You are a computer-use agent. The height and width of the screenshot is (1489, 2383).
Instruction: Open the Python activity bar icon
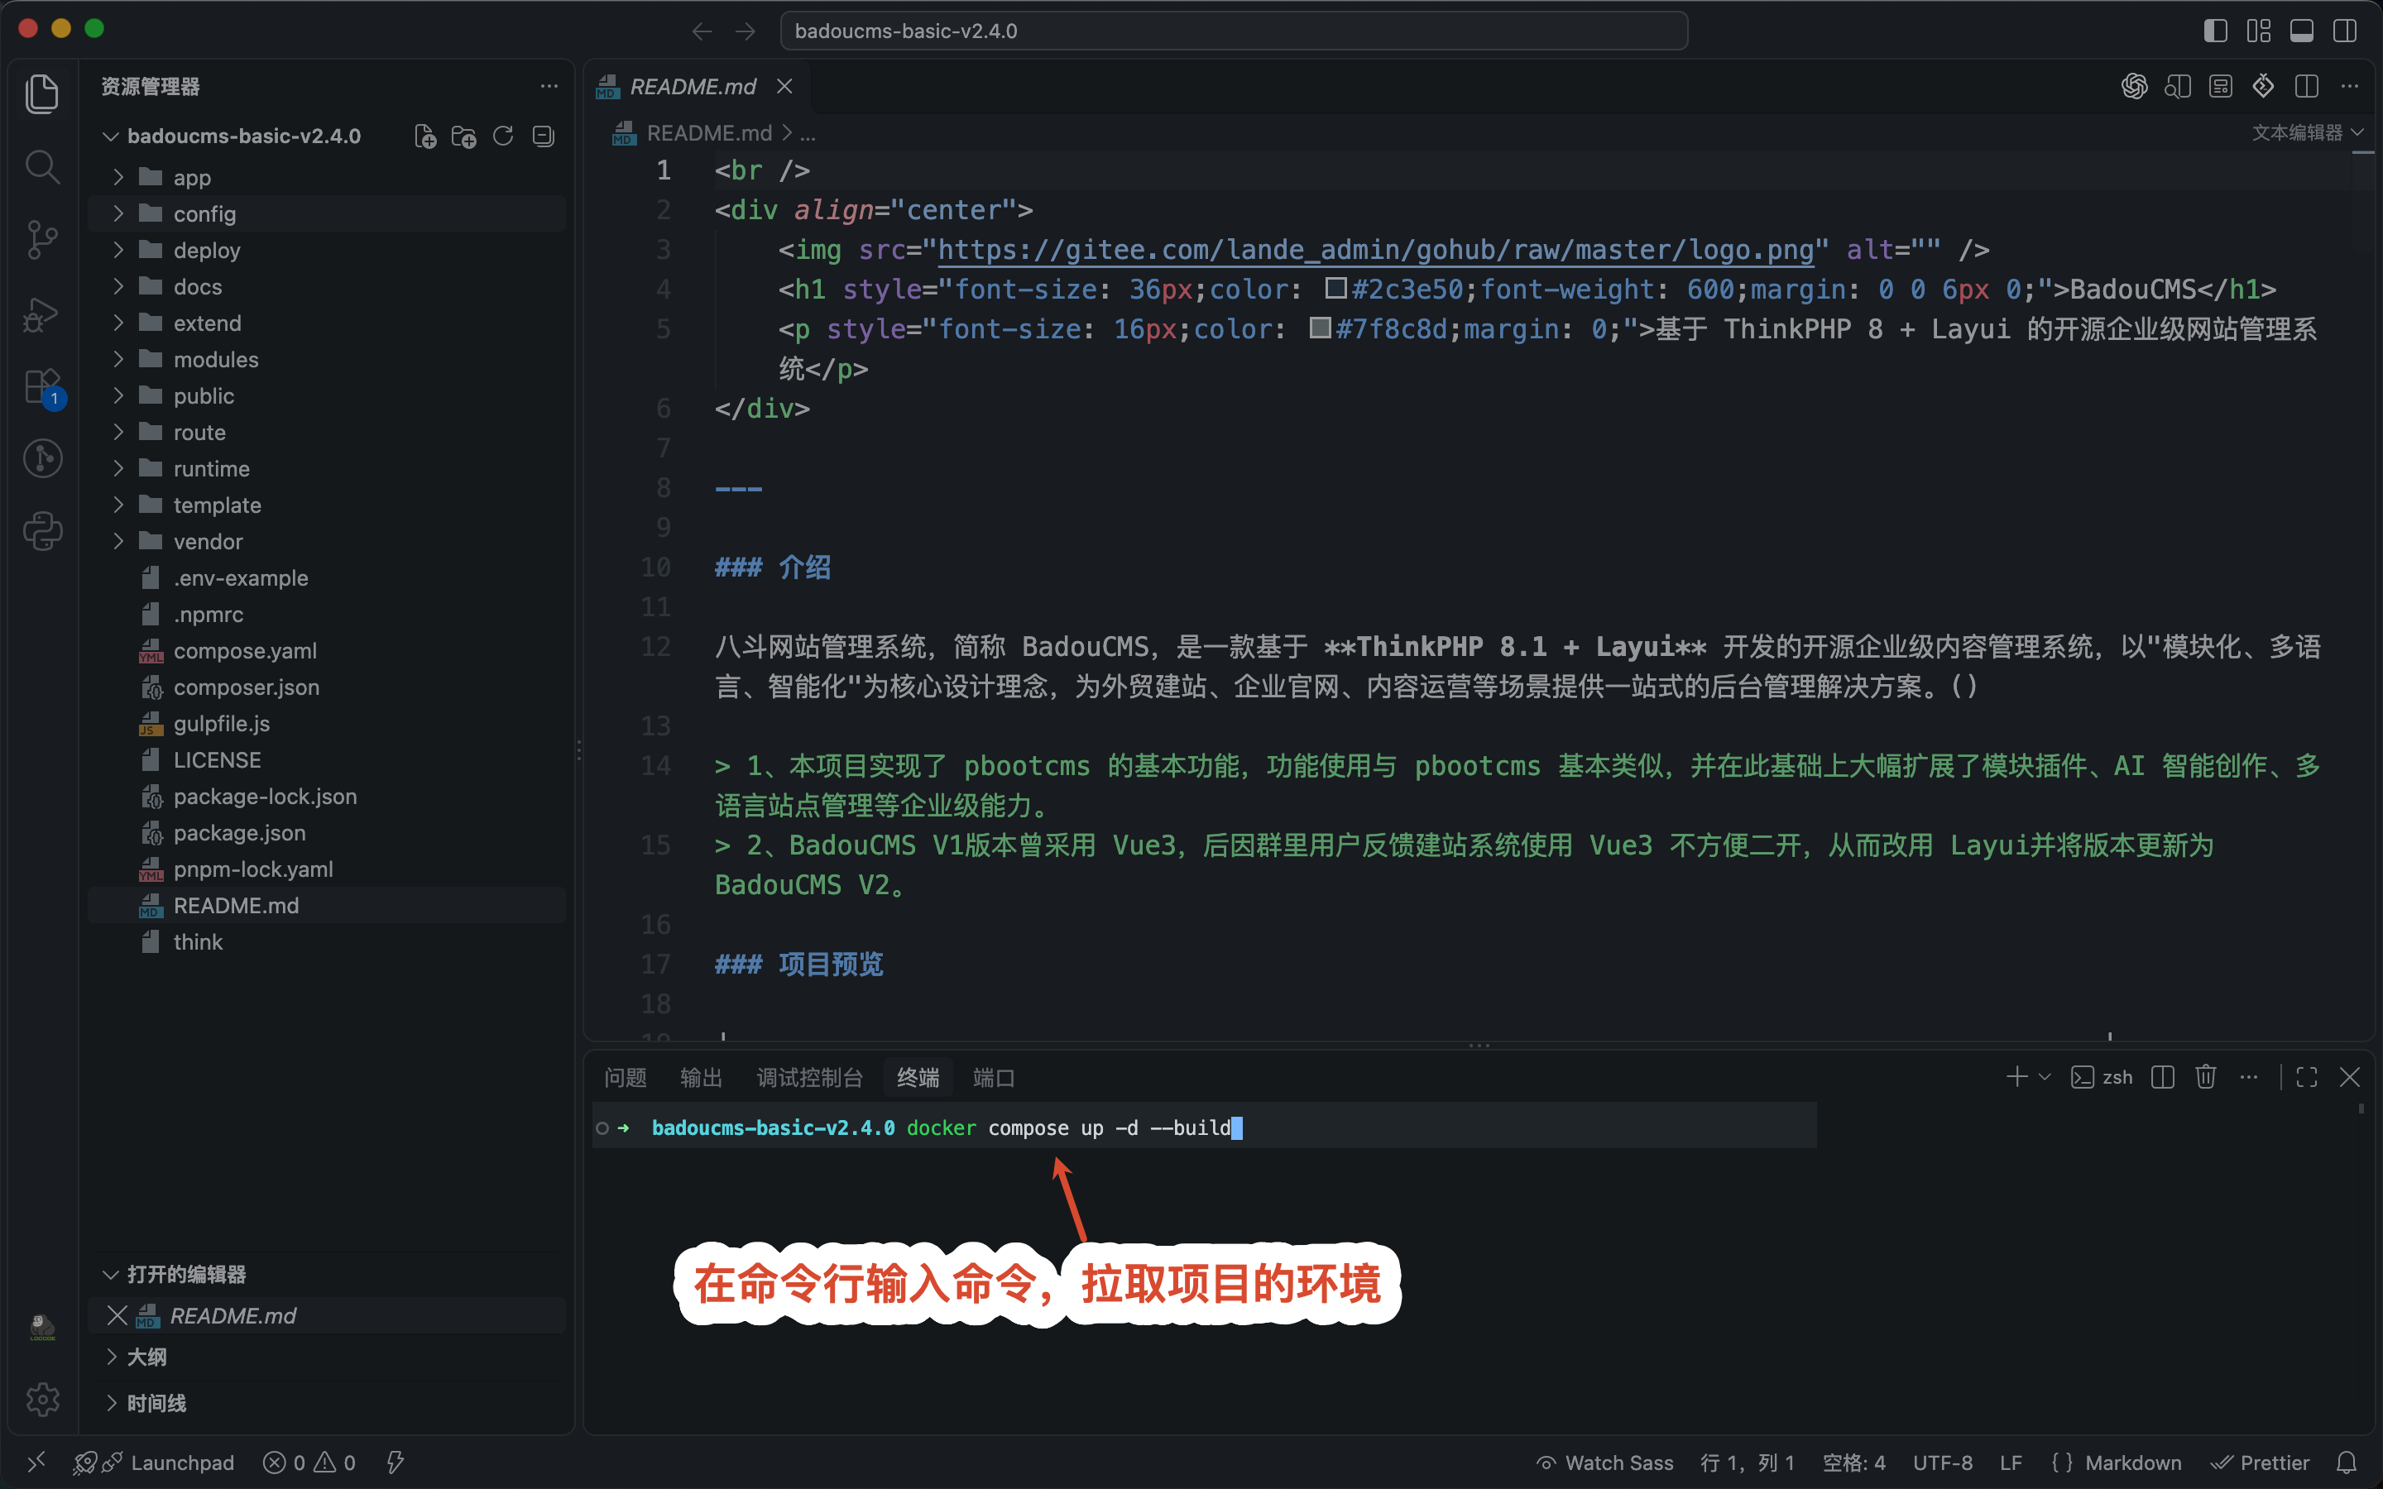(41, 532)
